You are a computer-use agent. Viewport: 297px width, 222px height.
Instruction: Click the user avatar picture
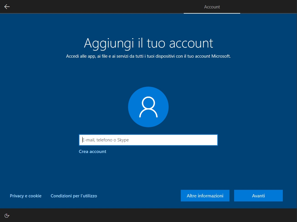pyautogui.click(x=148, y=107)
